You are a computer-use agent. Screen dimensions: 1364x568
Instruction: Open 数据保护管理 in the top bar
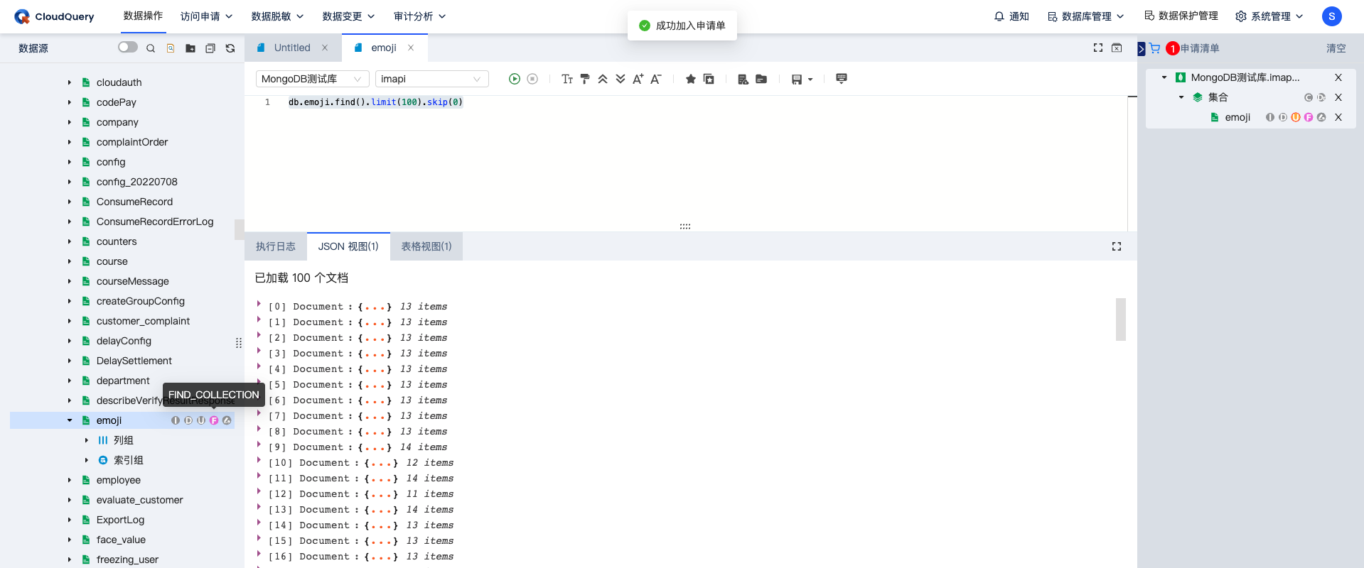[x=1181, y=16]
